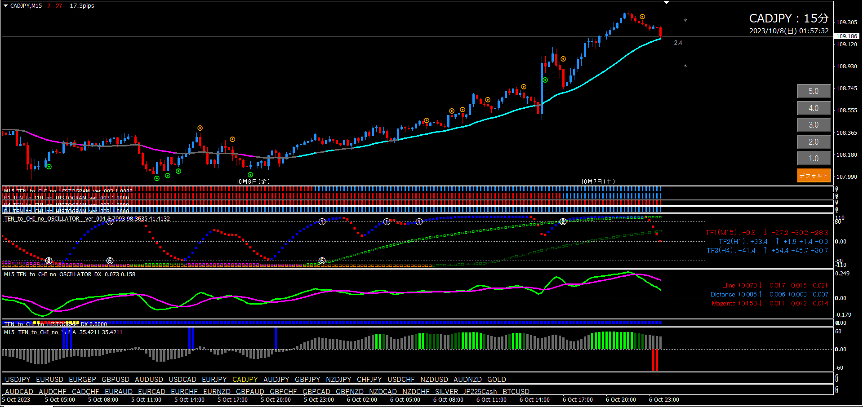Viewport: 863px width, 407px height.
Task: Click the highlighted CADJPY symbol
Action: click(245, 380)
